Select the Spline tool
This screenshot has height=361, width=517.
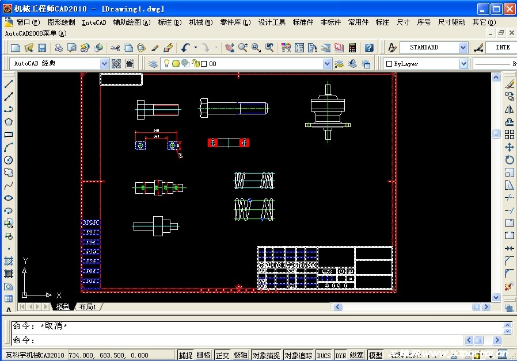click(9, 185)
